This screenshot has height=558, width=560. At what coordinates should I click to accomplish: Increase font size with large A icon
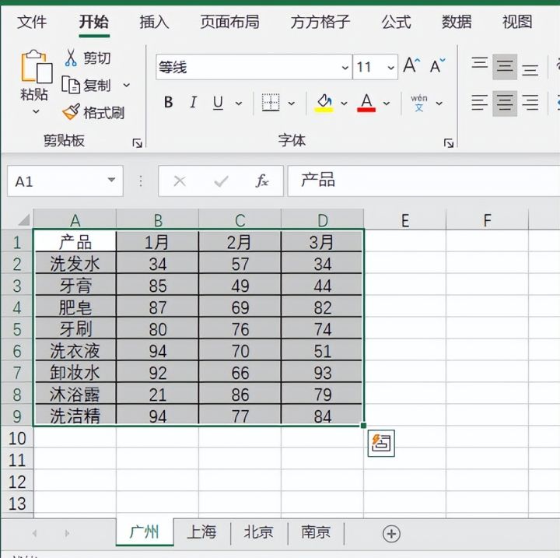pos(411,65)
